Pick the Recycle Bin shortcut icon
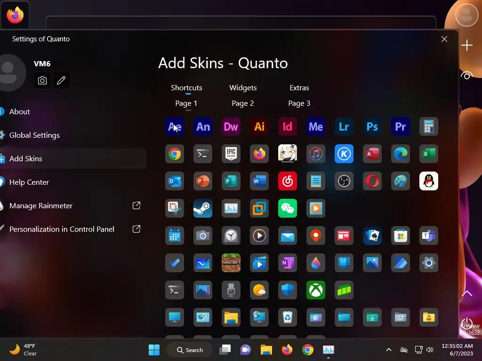Viewport: 482px width, 361px height. pos(288,317)
